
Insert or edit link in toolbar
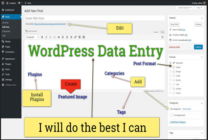(x=75, y=37)
